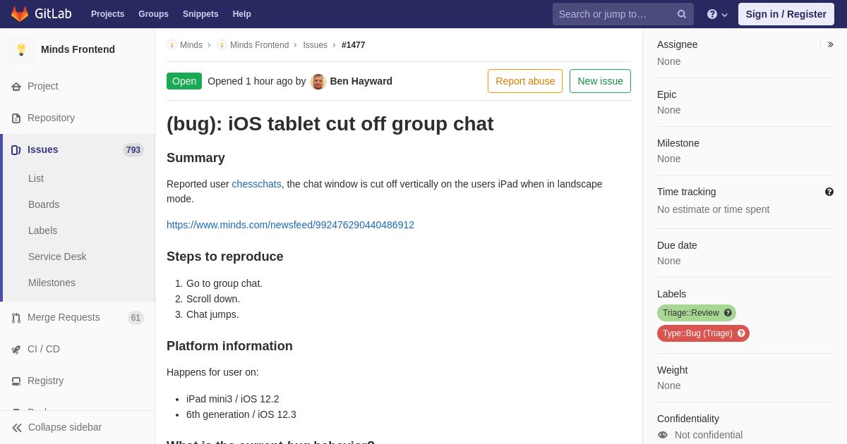Click the Type::Bug label help icon
847x444 pixels.
[x=741, y=333]
